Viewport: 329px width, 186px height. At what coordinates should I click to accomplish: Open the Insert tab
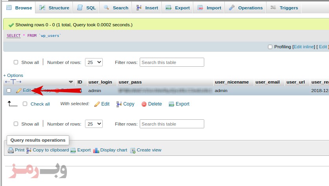point(147,8)
